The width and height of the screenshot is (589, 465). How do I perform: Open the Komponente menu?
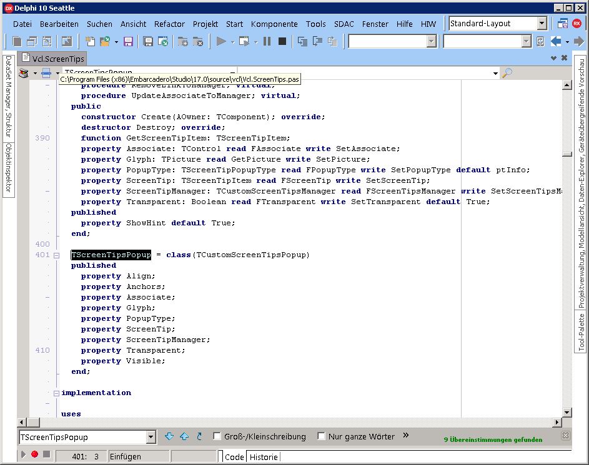pos(274,24)
